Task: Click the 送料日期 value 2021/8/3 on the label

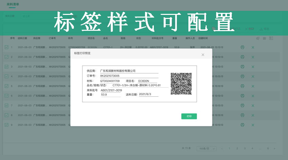Action: tap(145, 94)
